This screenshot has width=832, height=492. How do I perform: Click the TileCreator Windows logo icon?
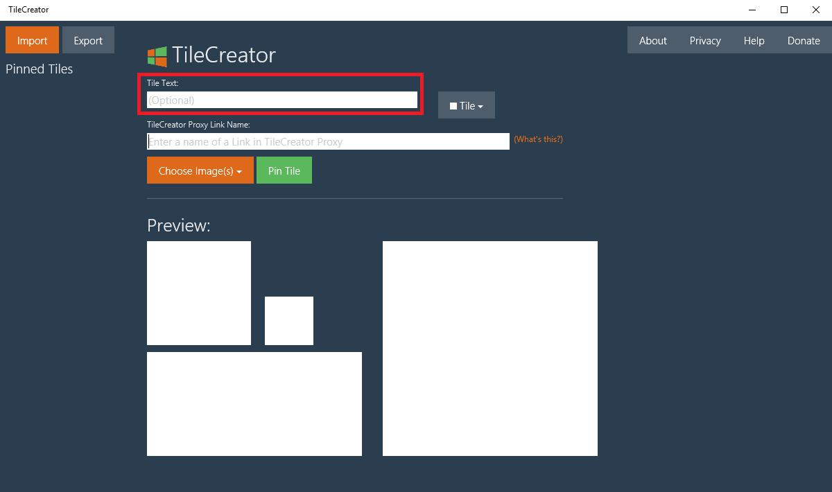pos(157,56)
